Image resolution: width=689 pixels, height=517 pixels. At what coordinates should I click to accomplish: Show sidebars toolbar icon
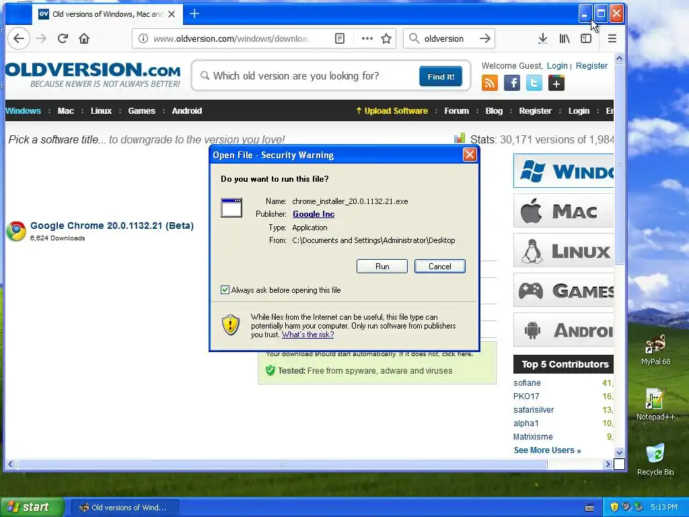[x=586, y=38]
